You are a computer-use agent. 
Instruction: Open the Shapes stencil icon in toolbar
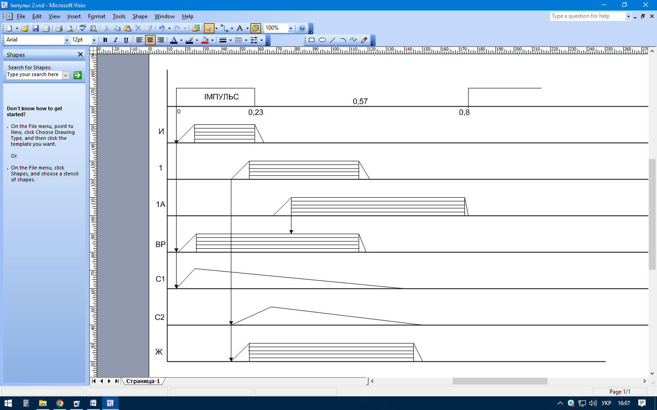tap(196, 28)
